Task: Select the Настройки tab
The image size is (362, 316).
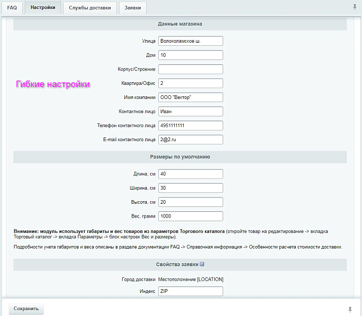Action: click(43, 8)
